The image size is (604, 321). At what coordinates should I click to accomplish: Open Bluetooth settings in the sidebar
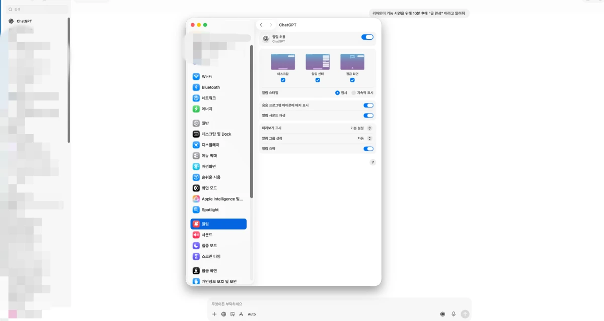[x=218, y=87]
